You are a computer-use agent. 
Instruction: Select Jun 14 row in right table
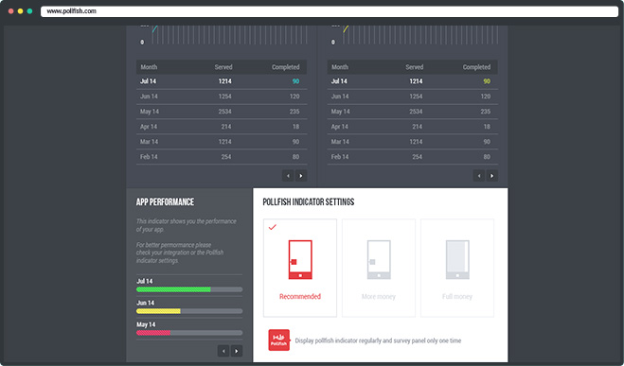[x=413, y=96]
